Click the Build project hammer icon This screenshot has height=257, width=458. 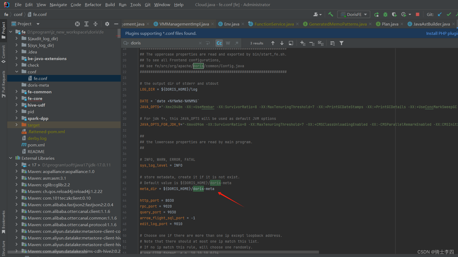331,14
